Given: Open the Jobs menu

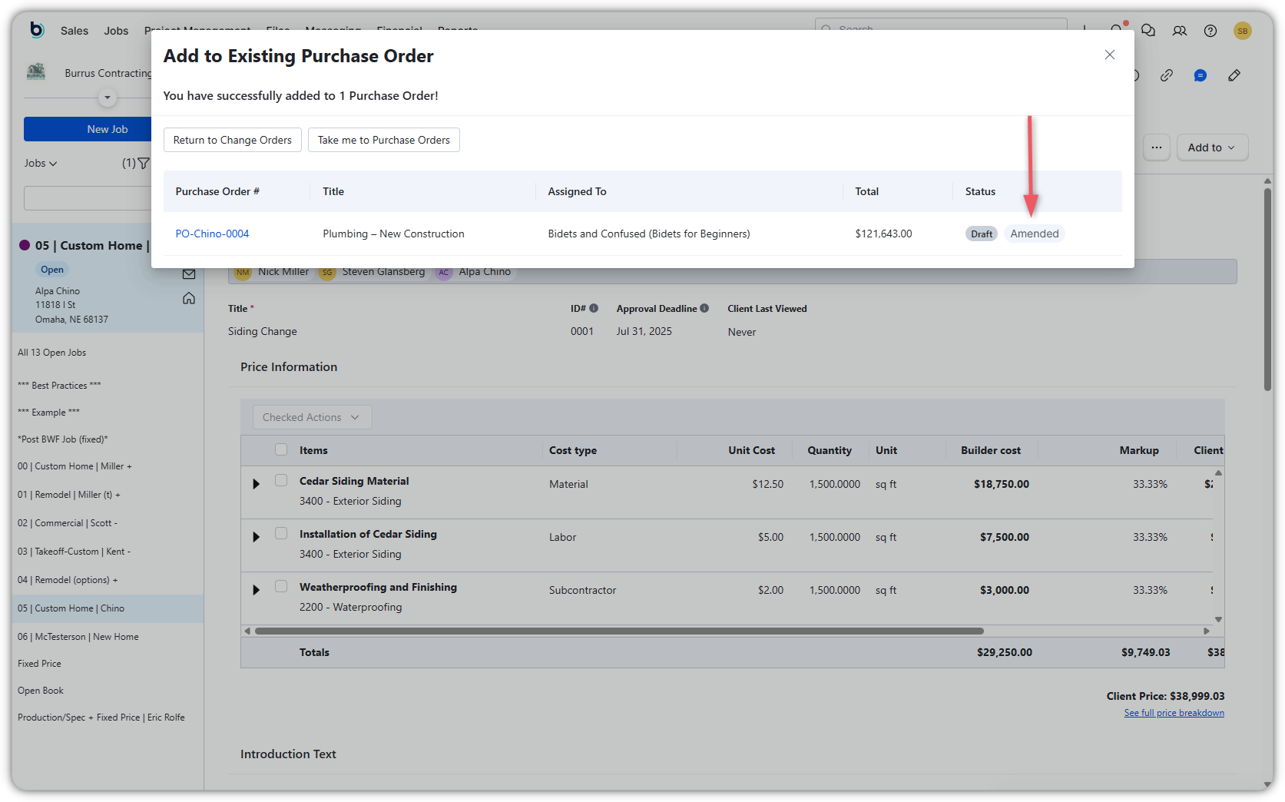Looking at the screenshot, I should [117, 31].
